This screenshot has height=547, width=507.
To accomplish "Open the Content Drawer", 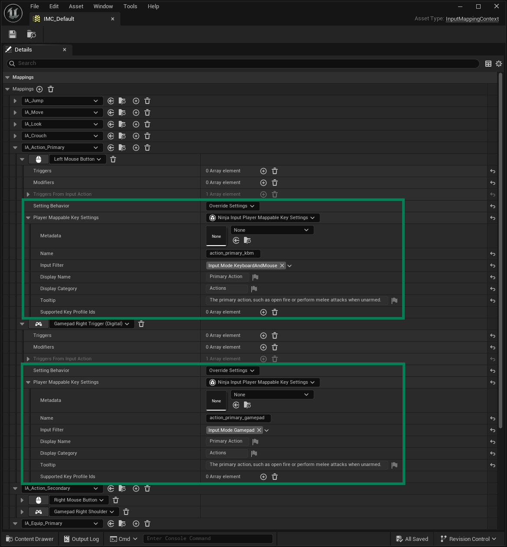I will tap(29, 539).
